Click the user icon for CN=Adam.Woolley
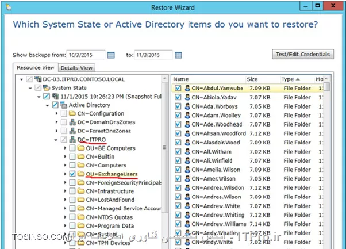 [187, 115]
